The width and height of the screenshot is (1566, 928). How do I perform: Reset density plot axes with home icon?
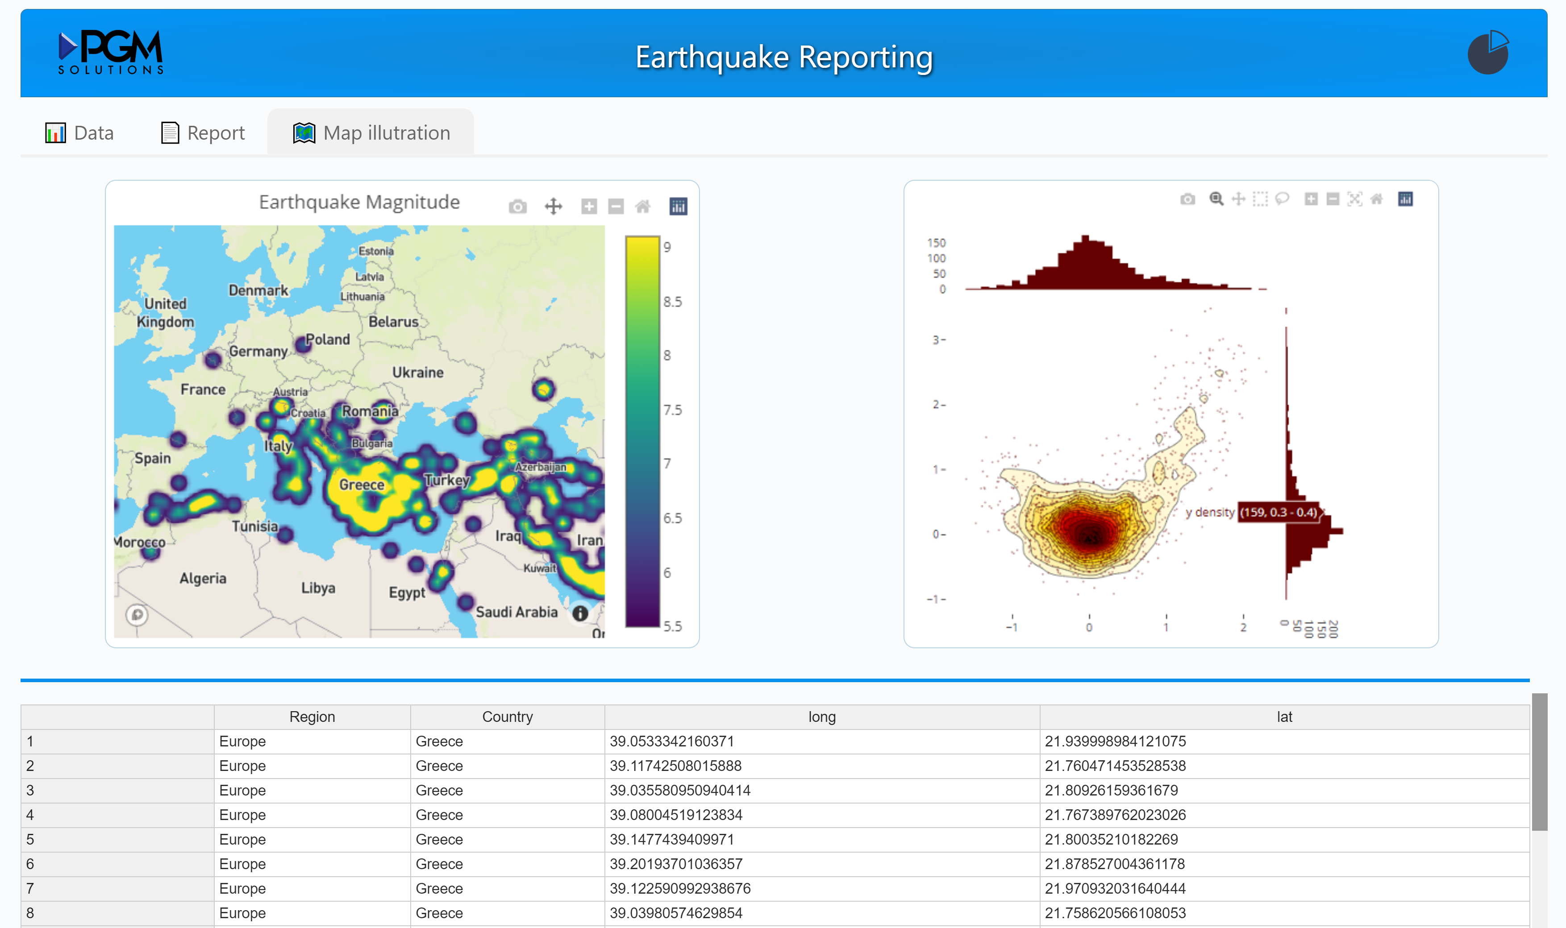click(1376, 199)
